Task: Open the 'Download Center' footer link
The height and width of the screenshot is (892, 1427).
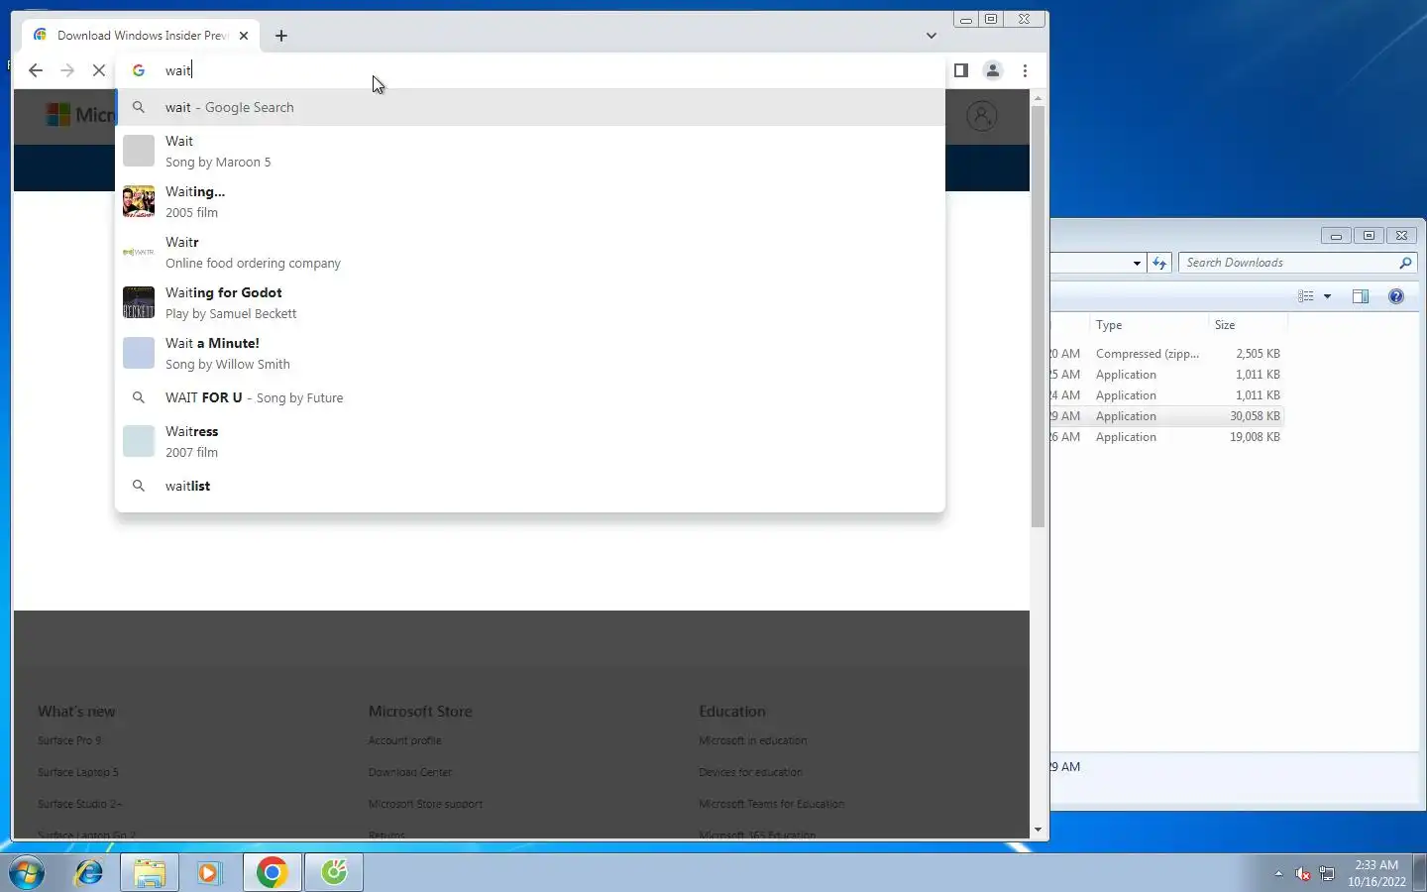Action: [x=409, y=772]
